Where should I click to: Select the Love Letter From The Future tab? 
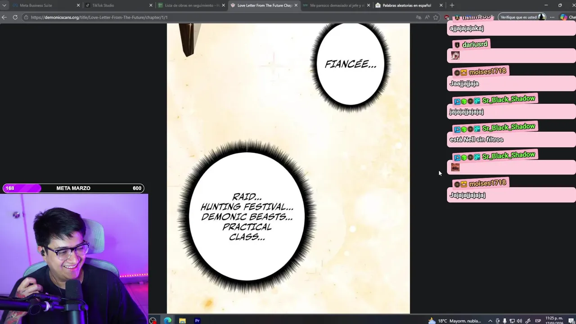(x=263, y=5)
